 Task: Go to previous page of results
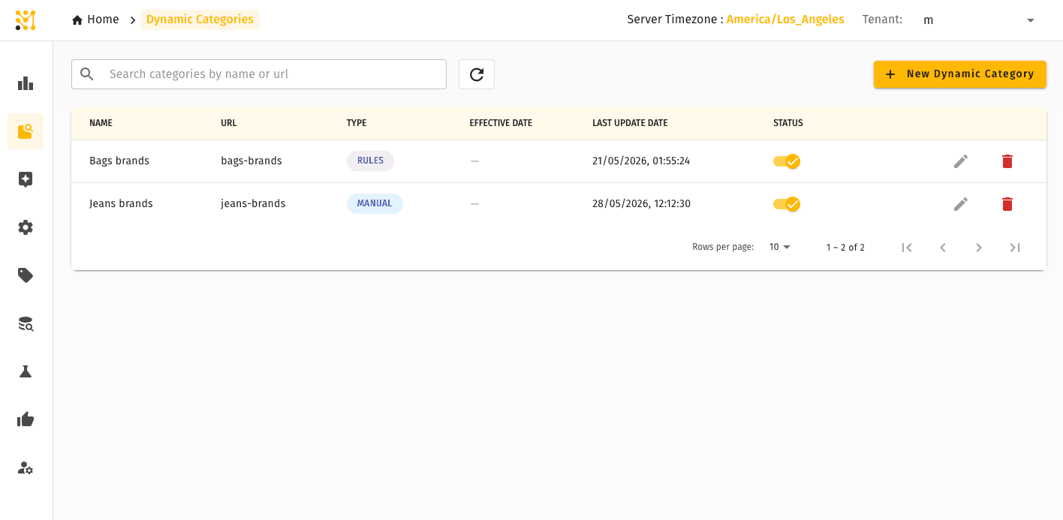pos(943,248)
